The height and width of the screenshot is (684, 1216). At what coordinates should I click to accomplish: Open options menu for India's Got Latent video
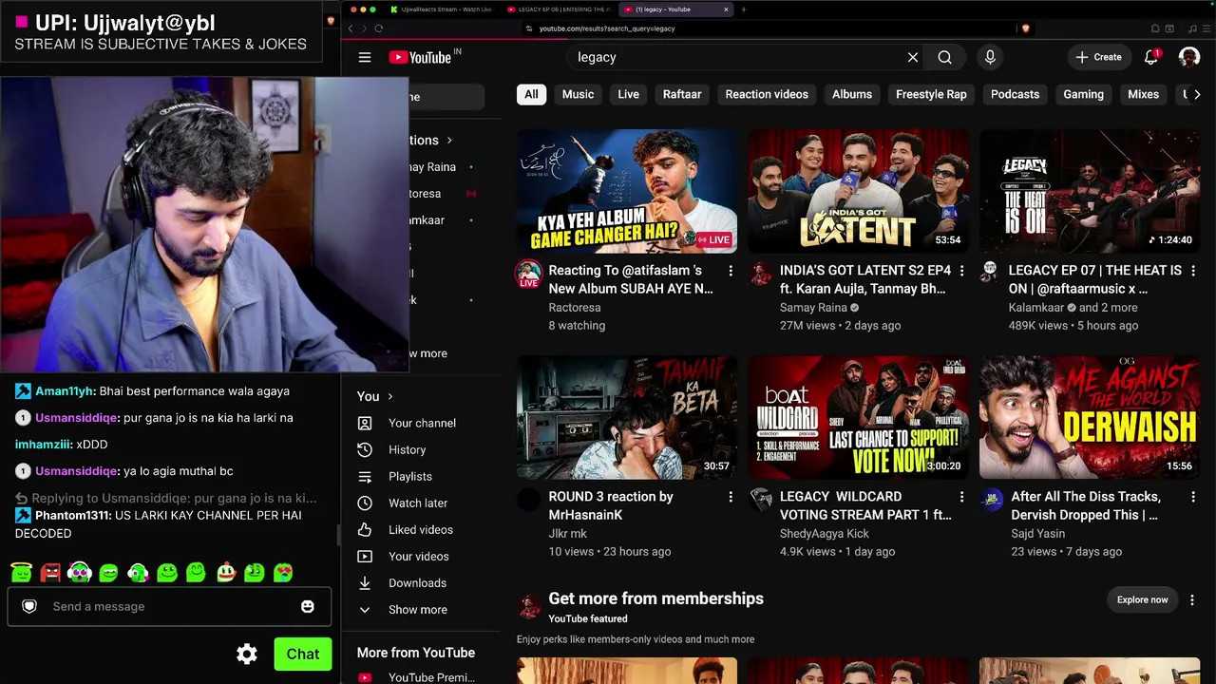961,271
